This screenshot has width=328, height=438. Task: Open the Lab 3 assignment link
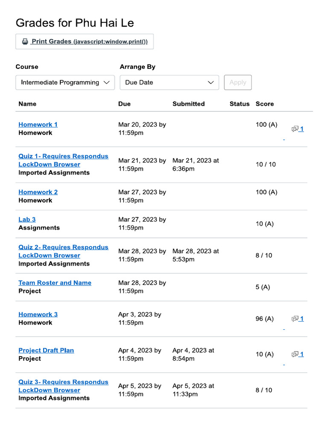[27, 219]
